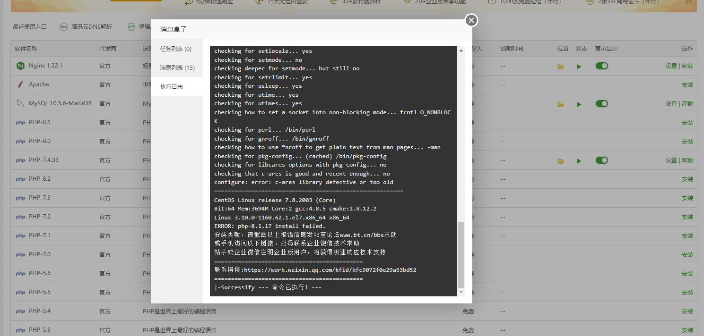704x336 pixels.
Task: Click the PHP-8.0 row icon
Action: 20,142
